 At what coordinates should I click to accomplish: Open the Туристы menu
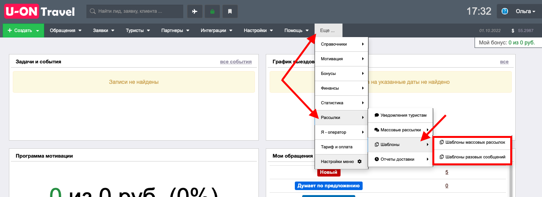(x=138, y=31)
